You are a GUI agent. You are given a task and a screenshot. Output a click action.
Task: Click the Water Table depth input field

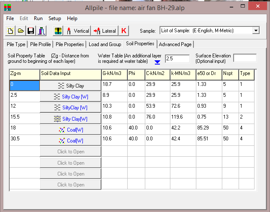click(x=177, y=59)
